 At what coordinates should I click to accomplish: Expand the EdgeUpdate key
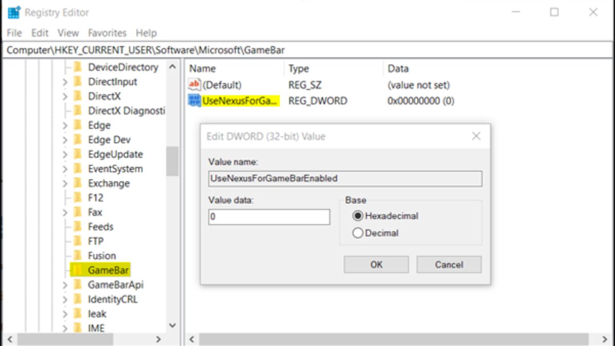pos(65,154)
